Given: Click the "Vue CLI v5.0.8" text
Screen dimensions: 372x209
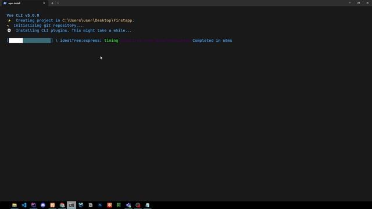Looking at the screenshot, I should (x=23, y=16).
